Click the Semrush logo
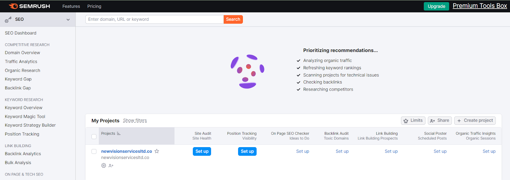 point(29,6)
